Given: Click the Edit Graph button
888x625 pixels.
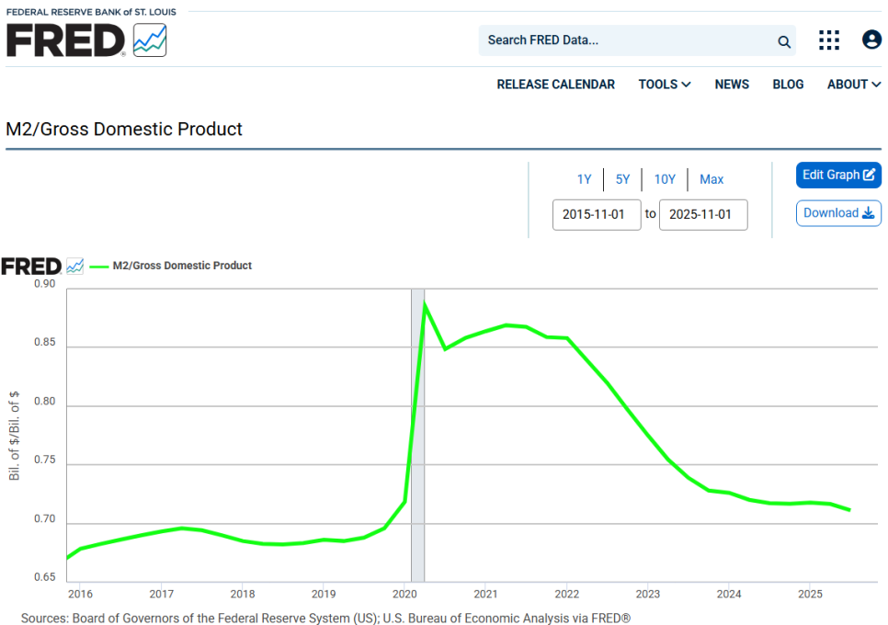Looking at the screenshot, I should coord(838,175).
